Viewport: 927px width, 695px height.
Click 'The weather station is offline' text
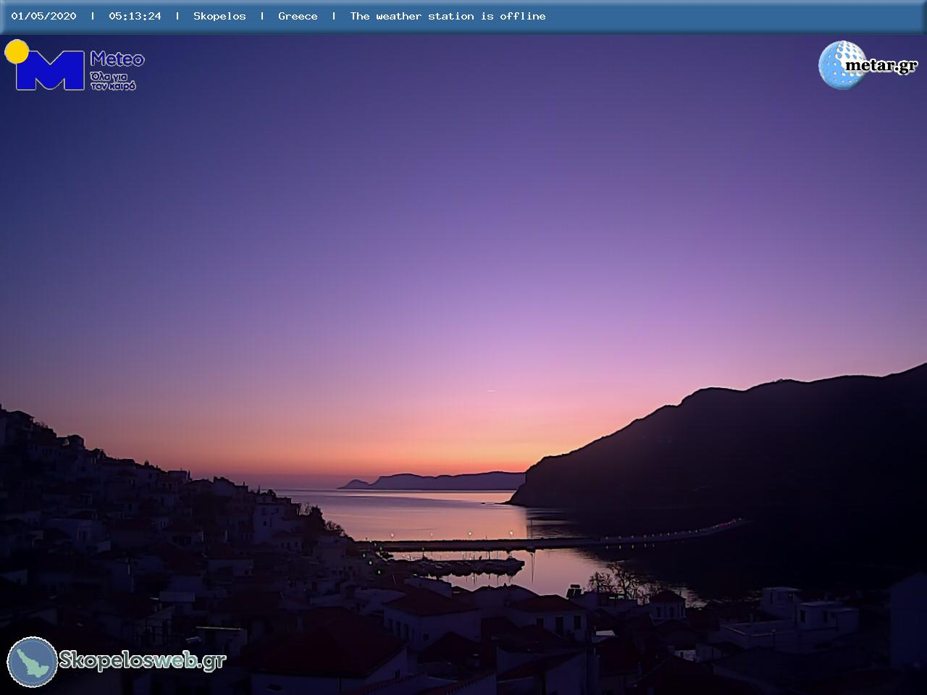coord(448,16)
